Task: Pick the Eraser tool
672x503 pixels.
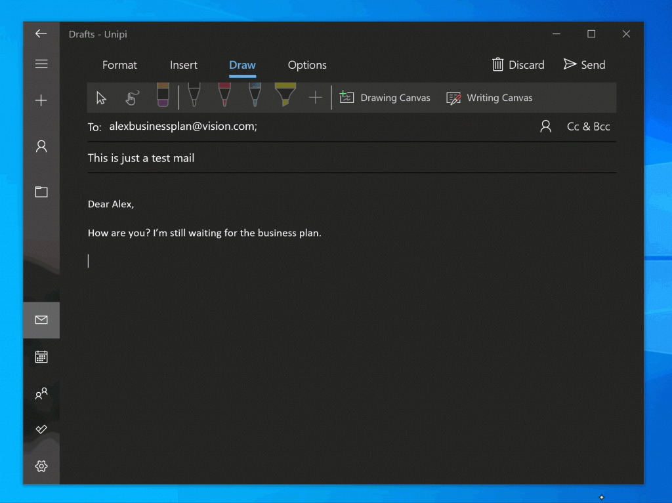Action: 162,95
